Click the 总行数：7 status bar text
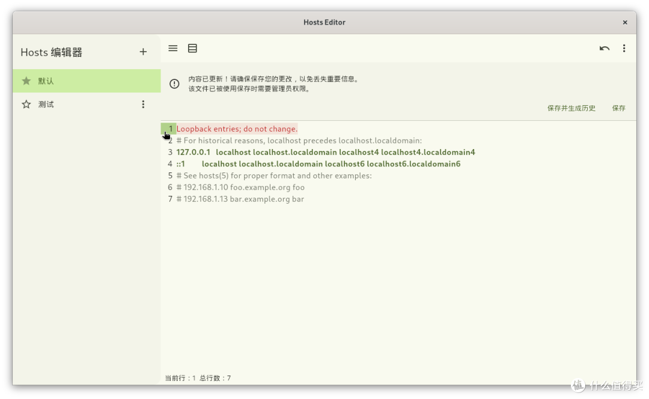Image resolution: width=649 pixels, height=399 pixels. pyautogui.click(x=215, y=378)
